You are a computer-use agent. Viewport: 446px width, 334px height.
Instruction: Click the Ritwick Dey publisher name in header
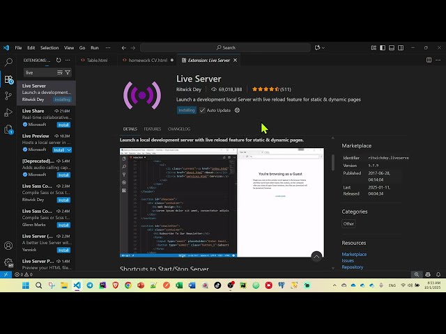pyautogui.click(x=189, y=90)
